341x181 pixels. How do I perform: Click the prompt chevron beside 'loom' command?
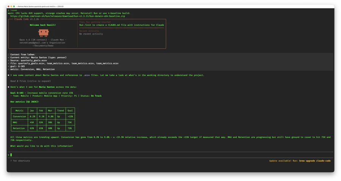8,10
